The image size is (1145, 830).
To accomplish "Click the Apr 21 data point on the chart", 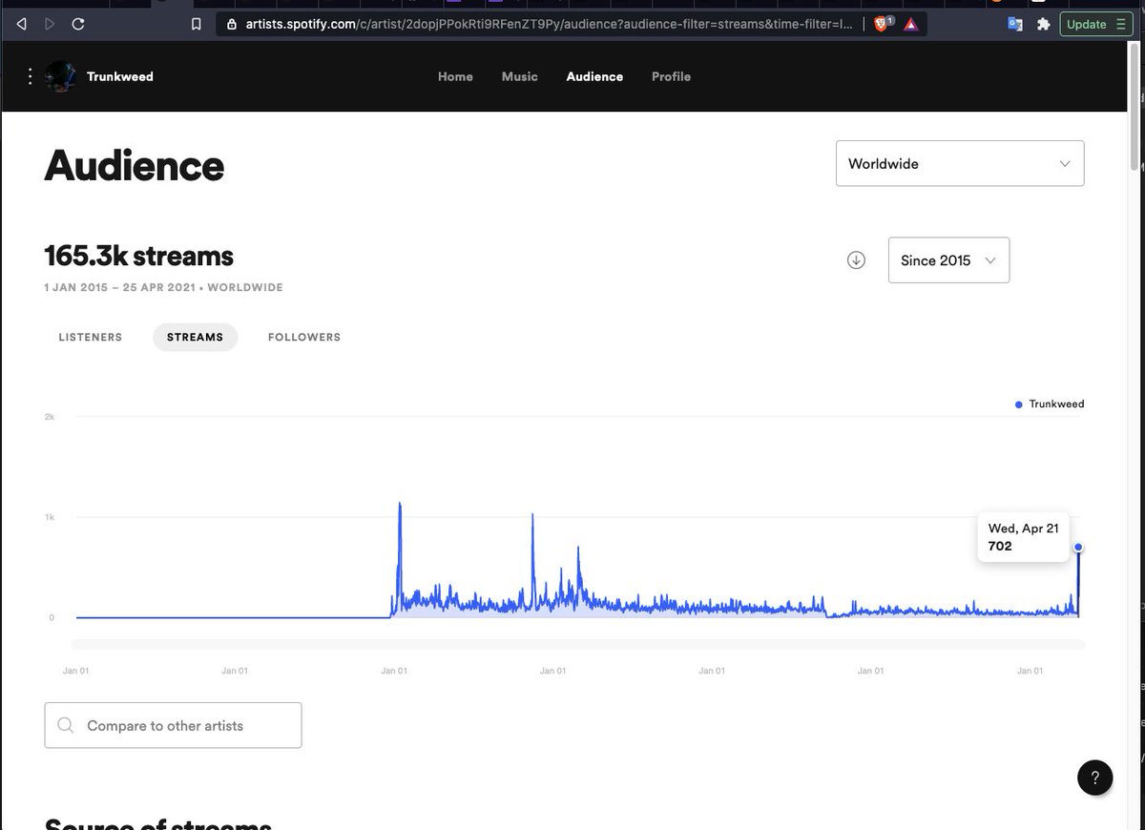I will coord(1078,548).
